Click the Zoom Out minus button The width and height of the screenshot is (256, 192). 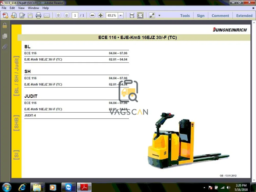(x=92, y=16)
